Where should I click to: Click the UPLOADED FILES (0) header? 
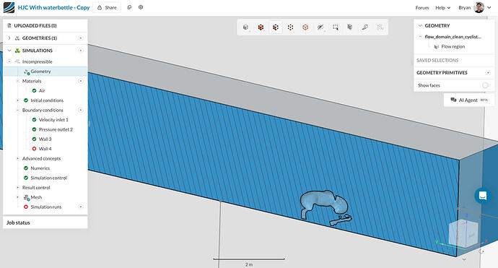coord(35,26)
